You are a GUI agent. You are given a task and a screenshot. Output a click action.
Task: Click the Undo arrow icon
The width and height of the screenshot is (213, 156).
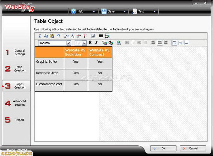(58, 36)
